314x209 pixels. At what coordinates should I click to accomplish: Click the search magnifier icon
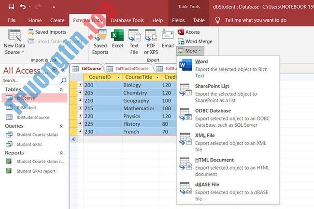coord(63,81)
